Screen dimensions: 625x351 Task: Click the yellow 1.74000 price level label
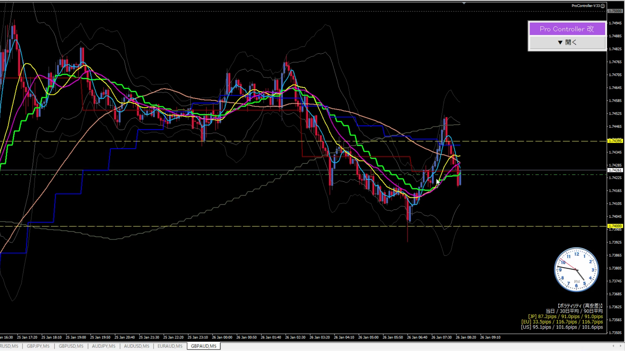(615, 226)
